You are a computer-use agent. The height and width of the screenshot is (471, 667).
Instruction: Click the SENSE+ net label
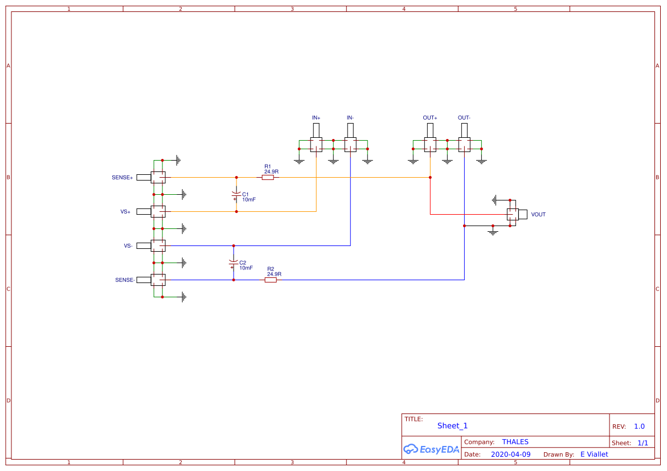click(123, 177)
